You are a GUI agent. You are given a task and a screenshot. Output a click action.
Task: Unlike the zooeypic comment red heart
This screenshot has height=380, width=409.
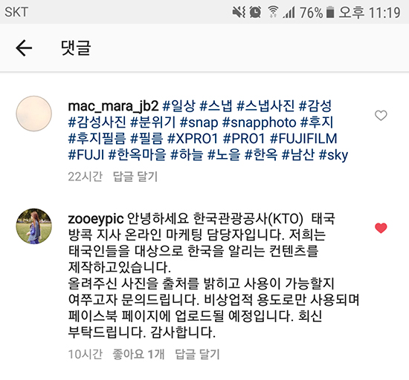[381, 228]
